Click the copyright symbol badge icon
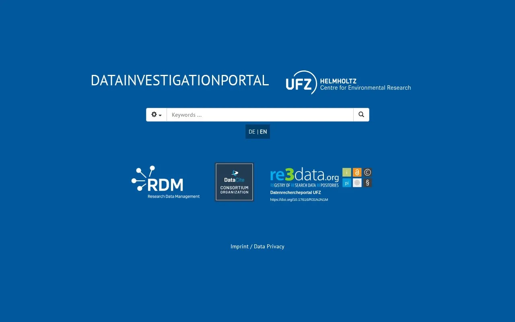Image resolution: width=515 pixels, height=322 pixels. coord(367,172)
